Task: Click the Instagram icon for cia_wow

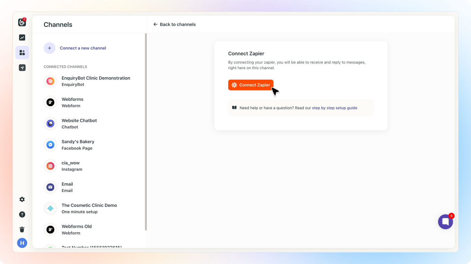Action: (x=50, y=166)
